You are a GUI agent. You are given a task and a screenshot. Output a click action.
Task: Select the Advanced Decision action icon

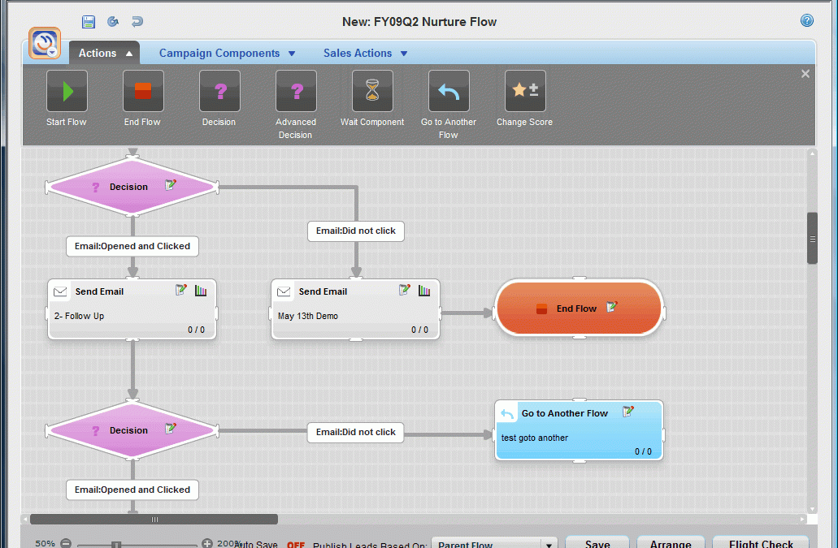(296, 91)
